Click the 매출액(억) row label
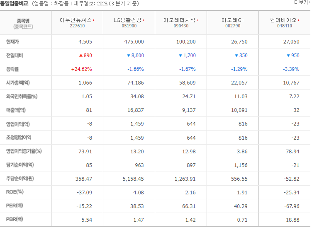This screenshot has height=230, width=312. 16,110
